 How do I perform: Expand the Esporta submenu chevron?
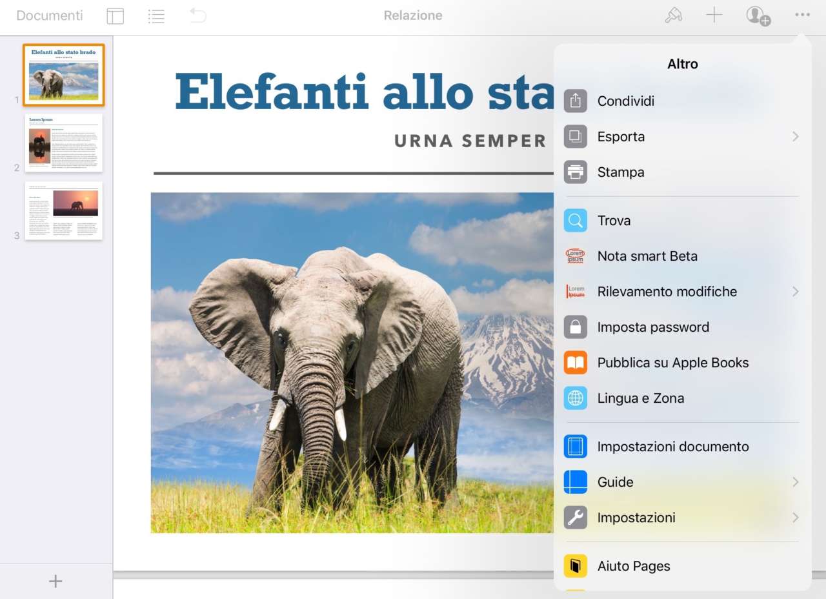pyautogui.click(x=796, y=137)
